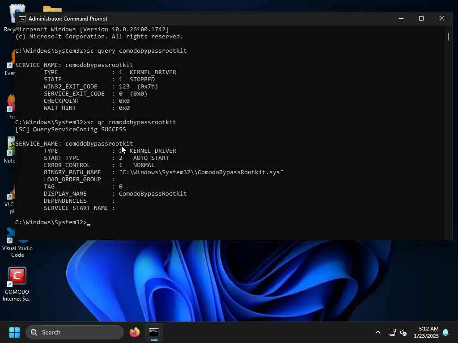Launch Firefox from the taskbar

pos(134,332)
